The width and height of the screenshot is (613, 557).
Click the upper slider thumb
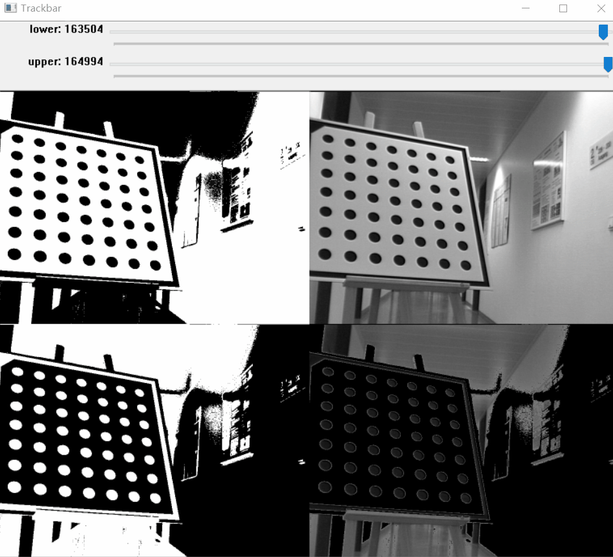(607, 63)
